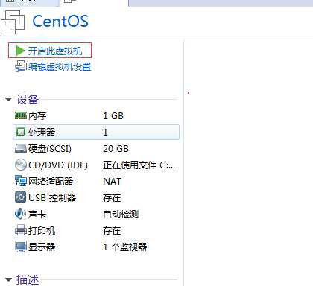The height and width of the screenshot is (286, 313).
Task: Click the printer (打印机) icon
Action: coord(21,230)
